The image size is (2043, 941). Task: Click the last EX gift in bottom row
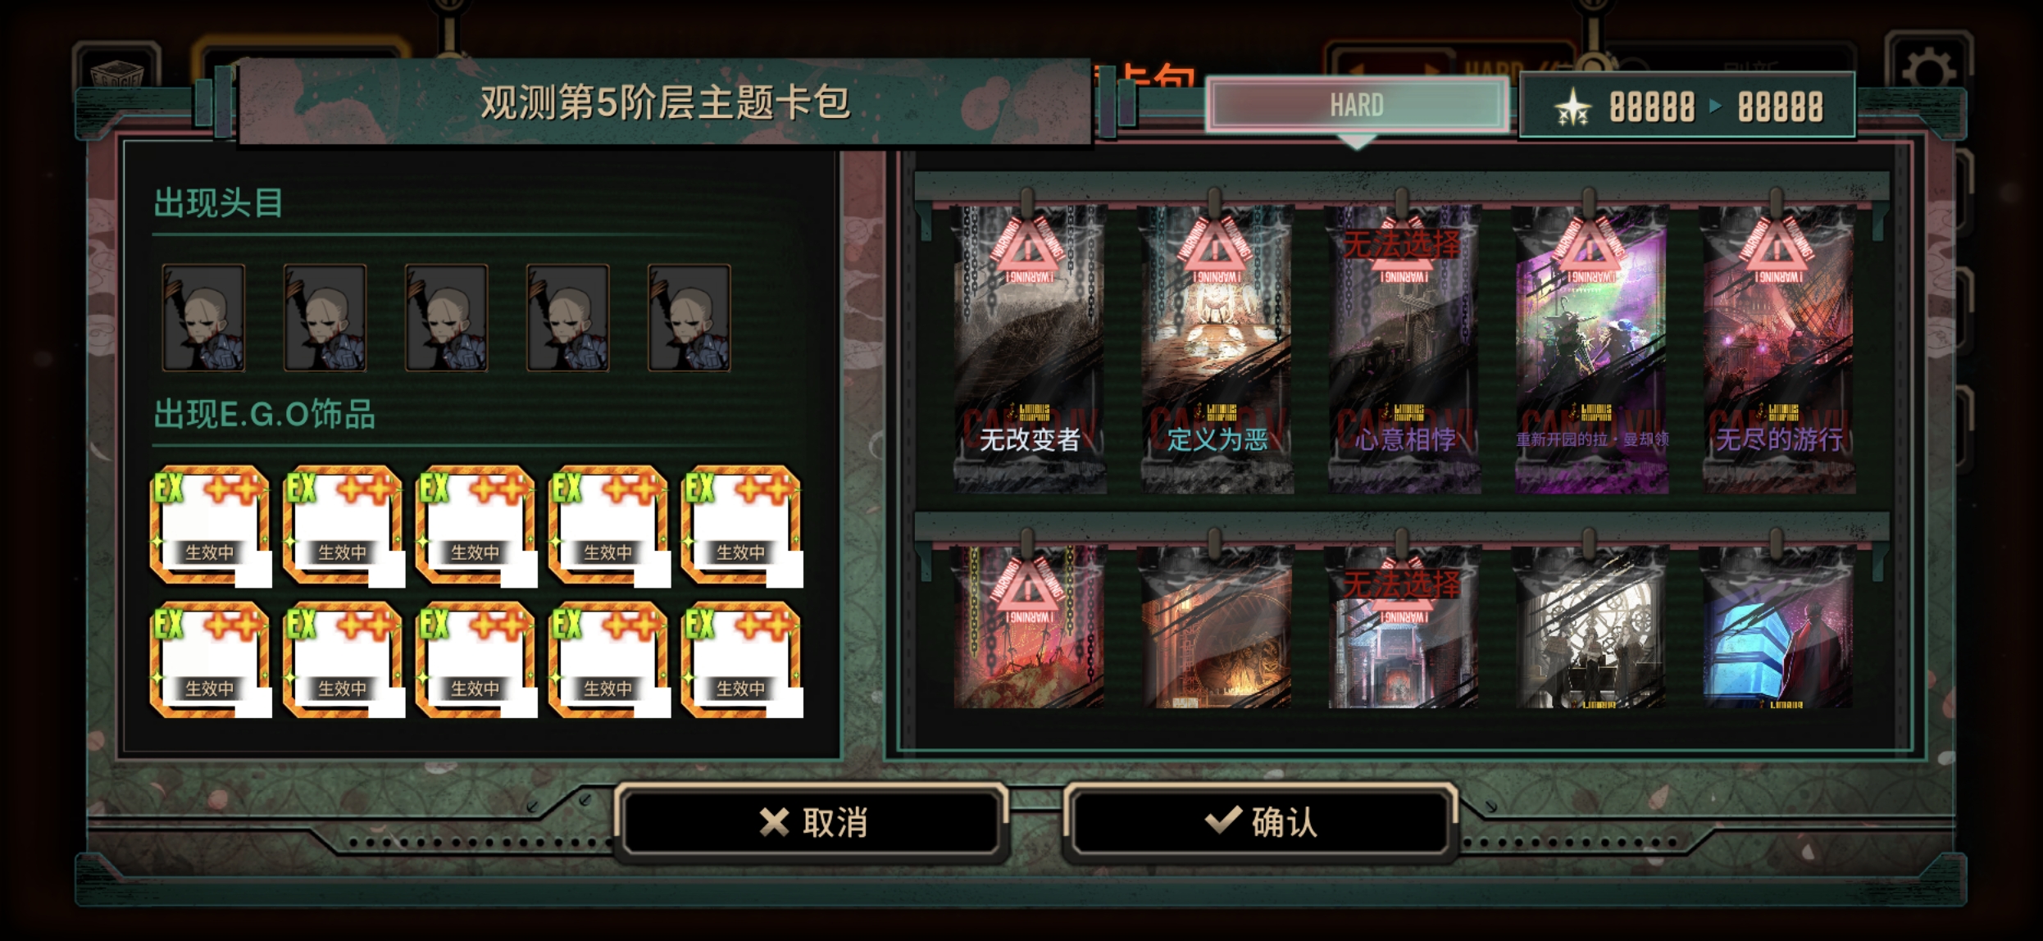741,660
